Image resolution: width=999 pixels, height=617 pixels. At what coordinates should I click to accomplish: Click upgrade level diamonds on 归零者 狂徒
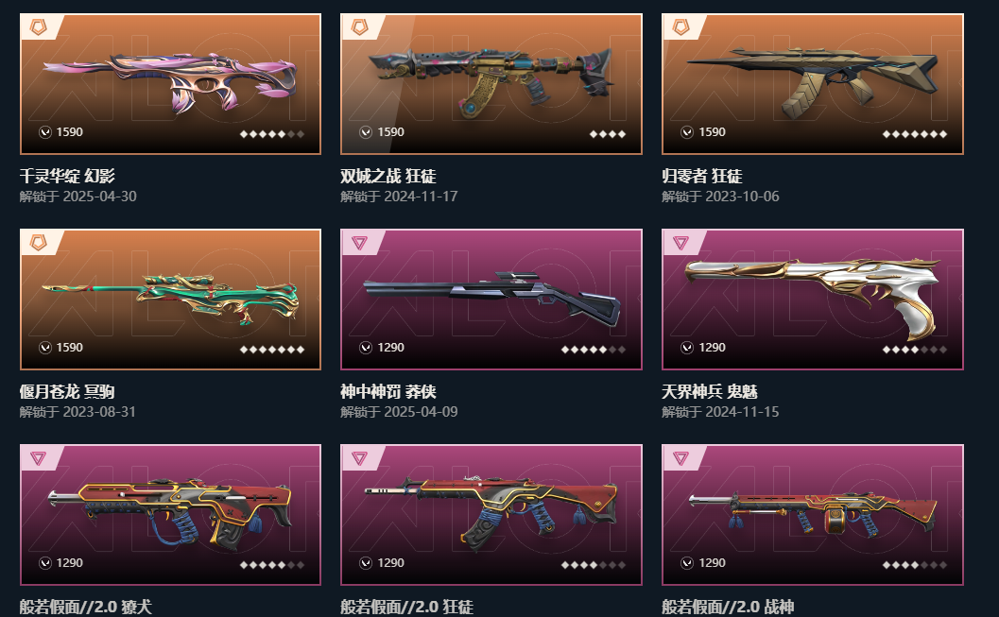(914, 134)
